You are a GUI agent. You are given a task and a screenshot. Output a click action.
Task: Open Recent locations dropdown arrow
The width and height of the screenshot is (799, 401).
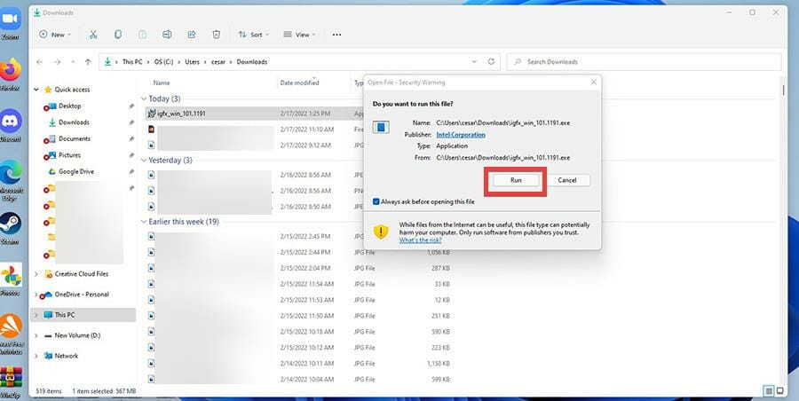(73, 62)
